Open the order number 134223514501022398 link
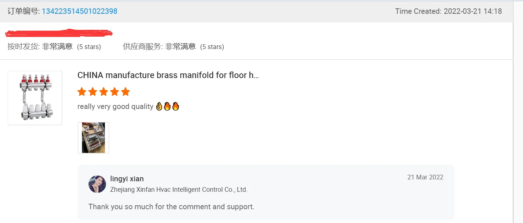The image size is (523, 223). pyautogui.click(x=80, y=11)
